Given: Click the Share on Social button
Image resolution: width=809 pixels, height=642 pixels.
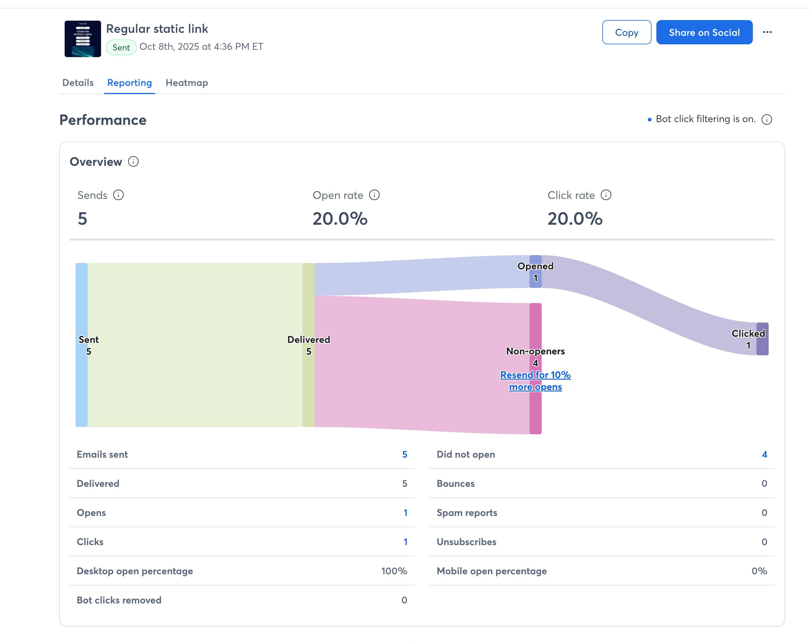Looking at the screenshot, I should pyautogui.click(x=704, y=32).
